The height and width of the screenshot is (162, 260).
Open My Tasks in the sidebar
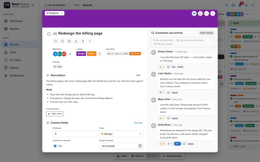20,60
